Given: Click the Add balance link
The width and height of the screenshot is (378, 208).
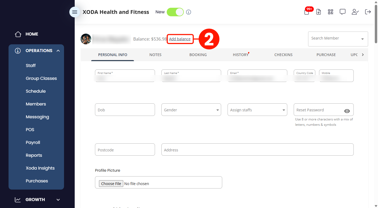Looking at the screenshot, I should click(x=180, y=39).
